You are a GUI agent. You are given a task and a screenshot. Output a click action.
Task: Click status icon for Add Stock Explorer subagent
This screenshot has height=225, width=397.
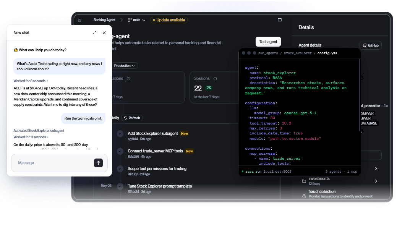click(x=120, y=134)
